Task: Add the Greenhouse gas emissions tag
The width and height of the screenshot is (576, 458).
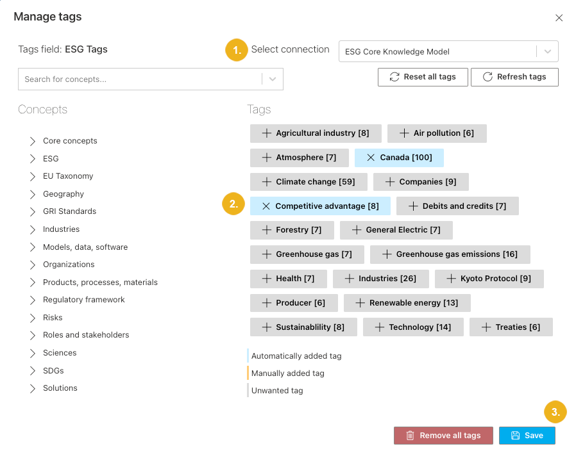Action: click(x=387, y=254)
